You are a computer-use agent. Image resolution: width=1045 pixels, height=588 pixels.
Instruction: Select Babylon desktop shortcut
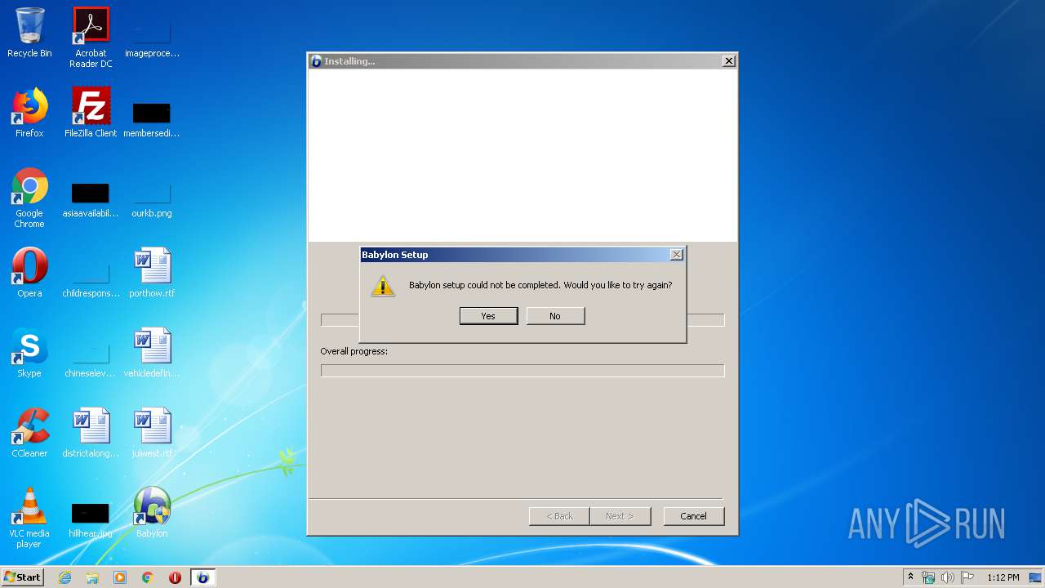[x=152, y=513]
